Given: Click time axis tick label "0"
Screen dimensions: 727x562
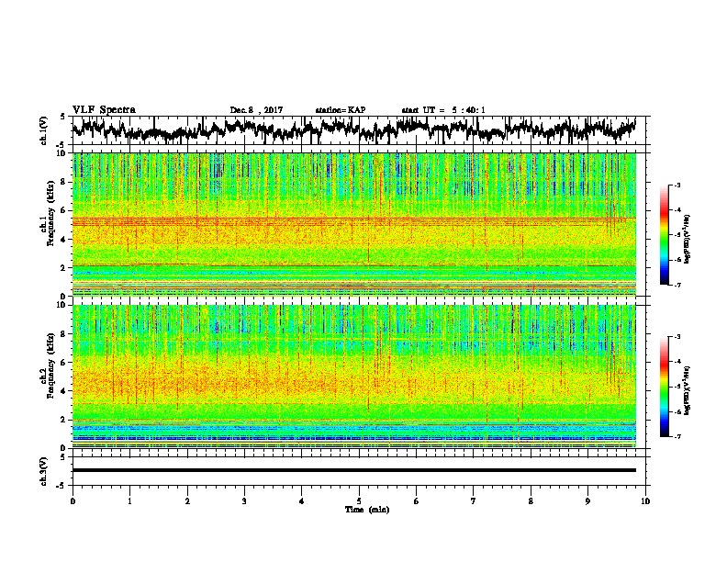Looking at the screenshot, I should click(73, 501).
